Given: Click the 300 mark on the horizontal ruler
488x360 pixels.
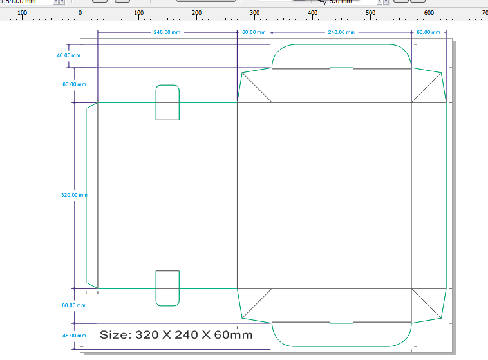Looking at the screenshot, I should pyautogui.click(x=254, y=13).
